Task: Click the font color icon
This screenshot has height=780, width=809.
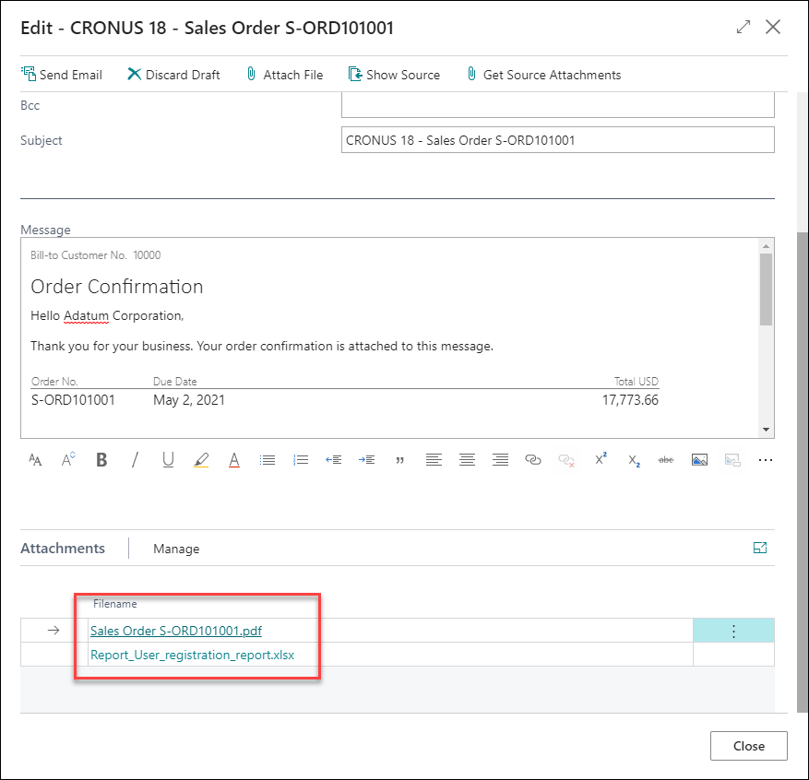Action: [x=234, y=460]
